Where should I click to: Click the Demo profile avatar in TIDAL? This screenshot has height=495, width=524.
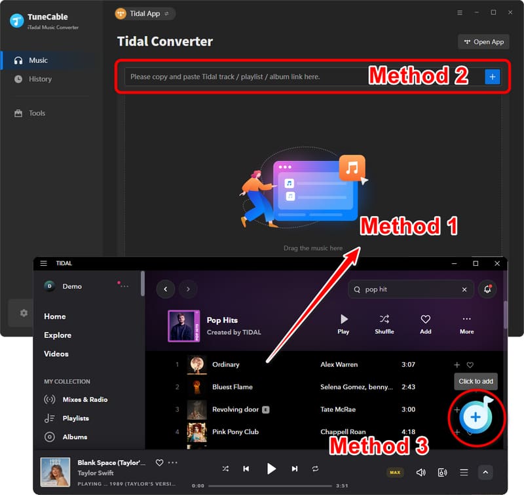[x=50, y=286]
